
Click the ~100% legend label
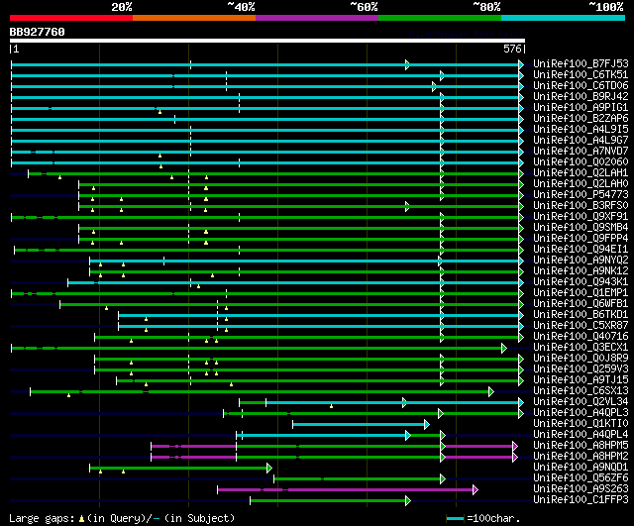pos(605,7)
